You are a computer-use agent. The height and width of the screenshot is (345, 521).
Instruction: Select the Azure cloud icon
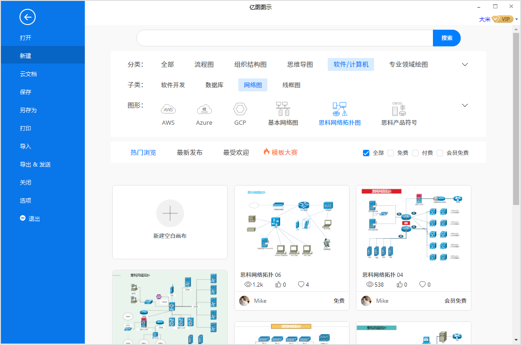coord(204,109)
